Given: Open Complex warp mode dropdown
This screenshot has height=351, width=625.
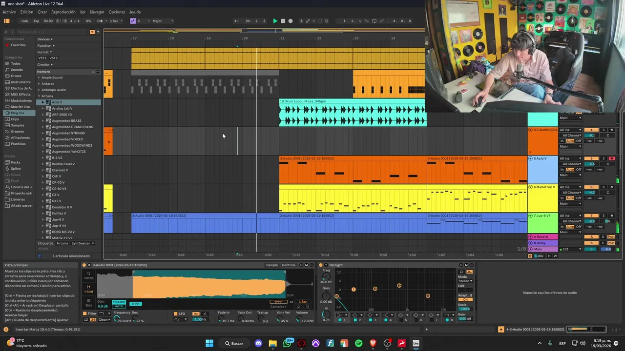Looking at the screenshot, I should click(x=279, y=307).
